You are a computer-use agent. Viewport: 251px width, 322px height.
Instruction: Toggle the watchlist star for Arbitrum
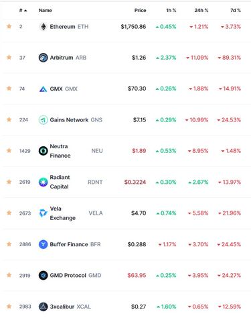(9, 57)
